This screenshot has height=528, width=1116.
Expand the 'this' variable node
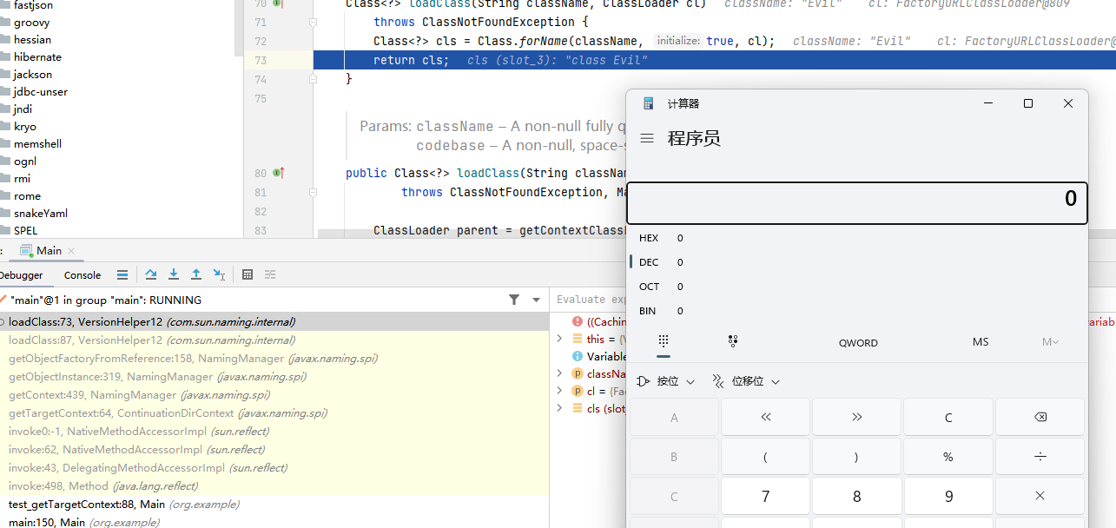click(x=560, y=339)
